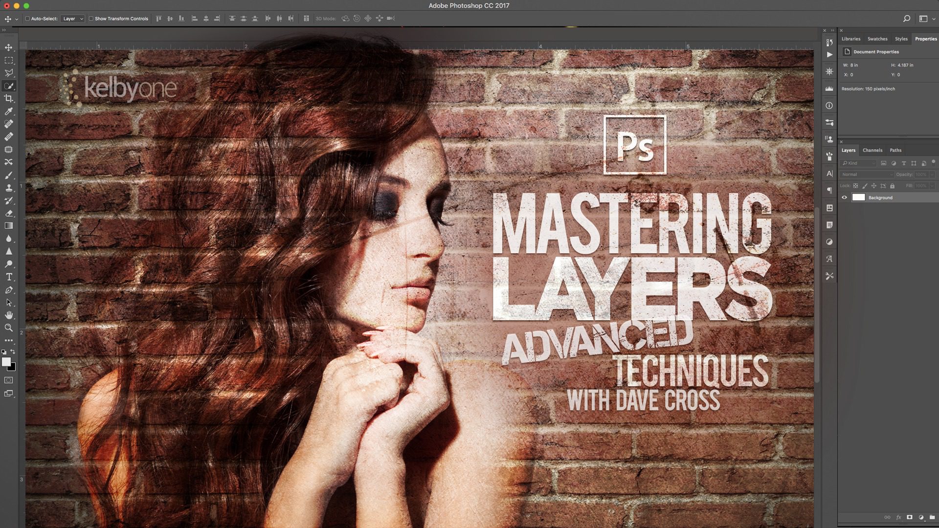Select the History Brush tool
The width and height of the screenshot is (939, 528).
[x=9, y=200]
